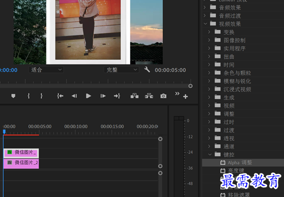Open the 适合 zoom level dropdown
Viewport: 284px width, 197px height.
pos(46,70)
